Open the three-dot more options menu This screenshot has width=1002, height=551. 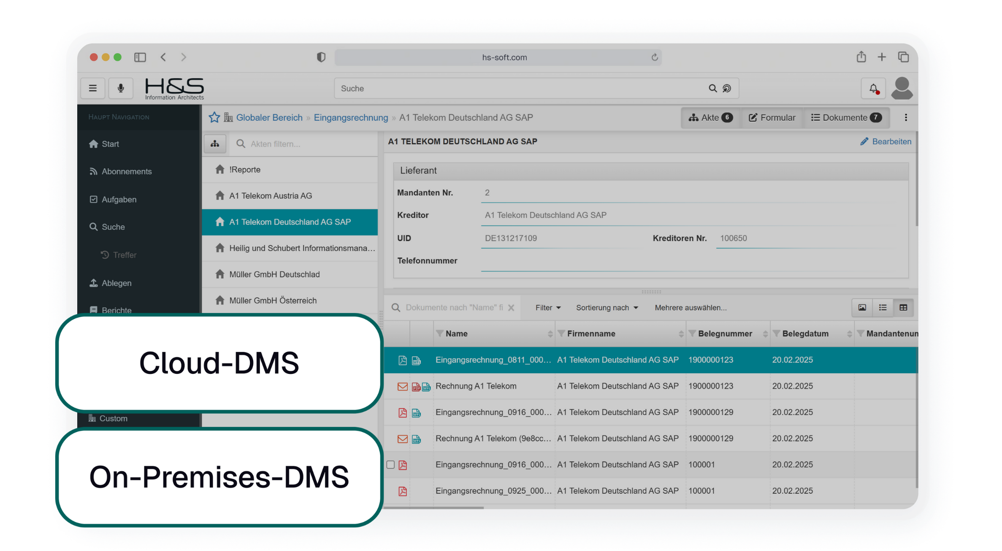pyautogui.click(x=906, y=117)
